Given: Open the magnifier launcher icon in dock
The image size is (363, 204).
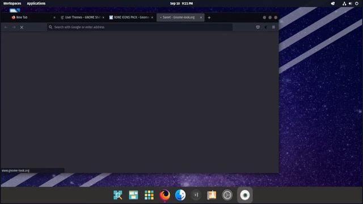Looking at the screenshot, I should (x=118, y=195).
